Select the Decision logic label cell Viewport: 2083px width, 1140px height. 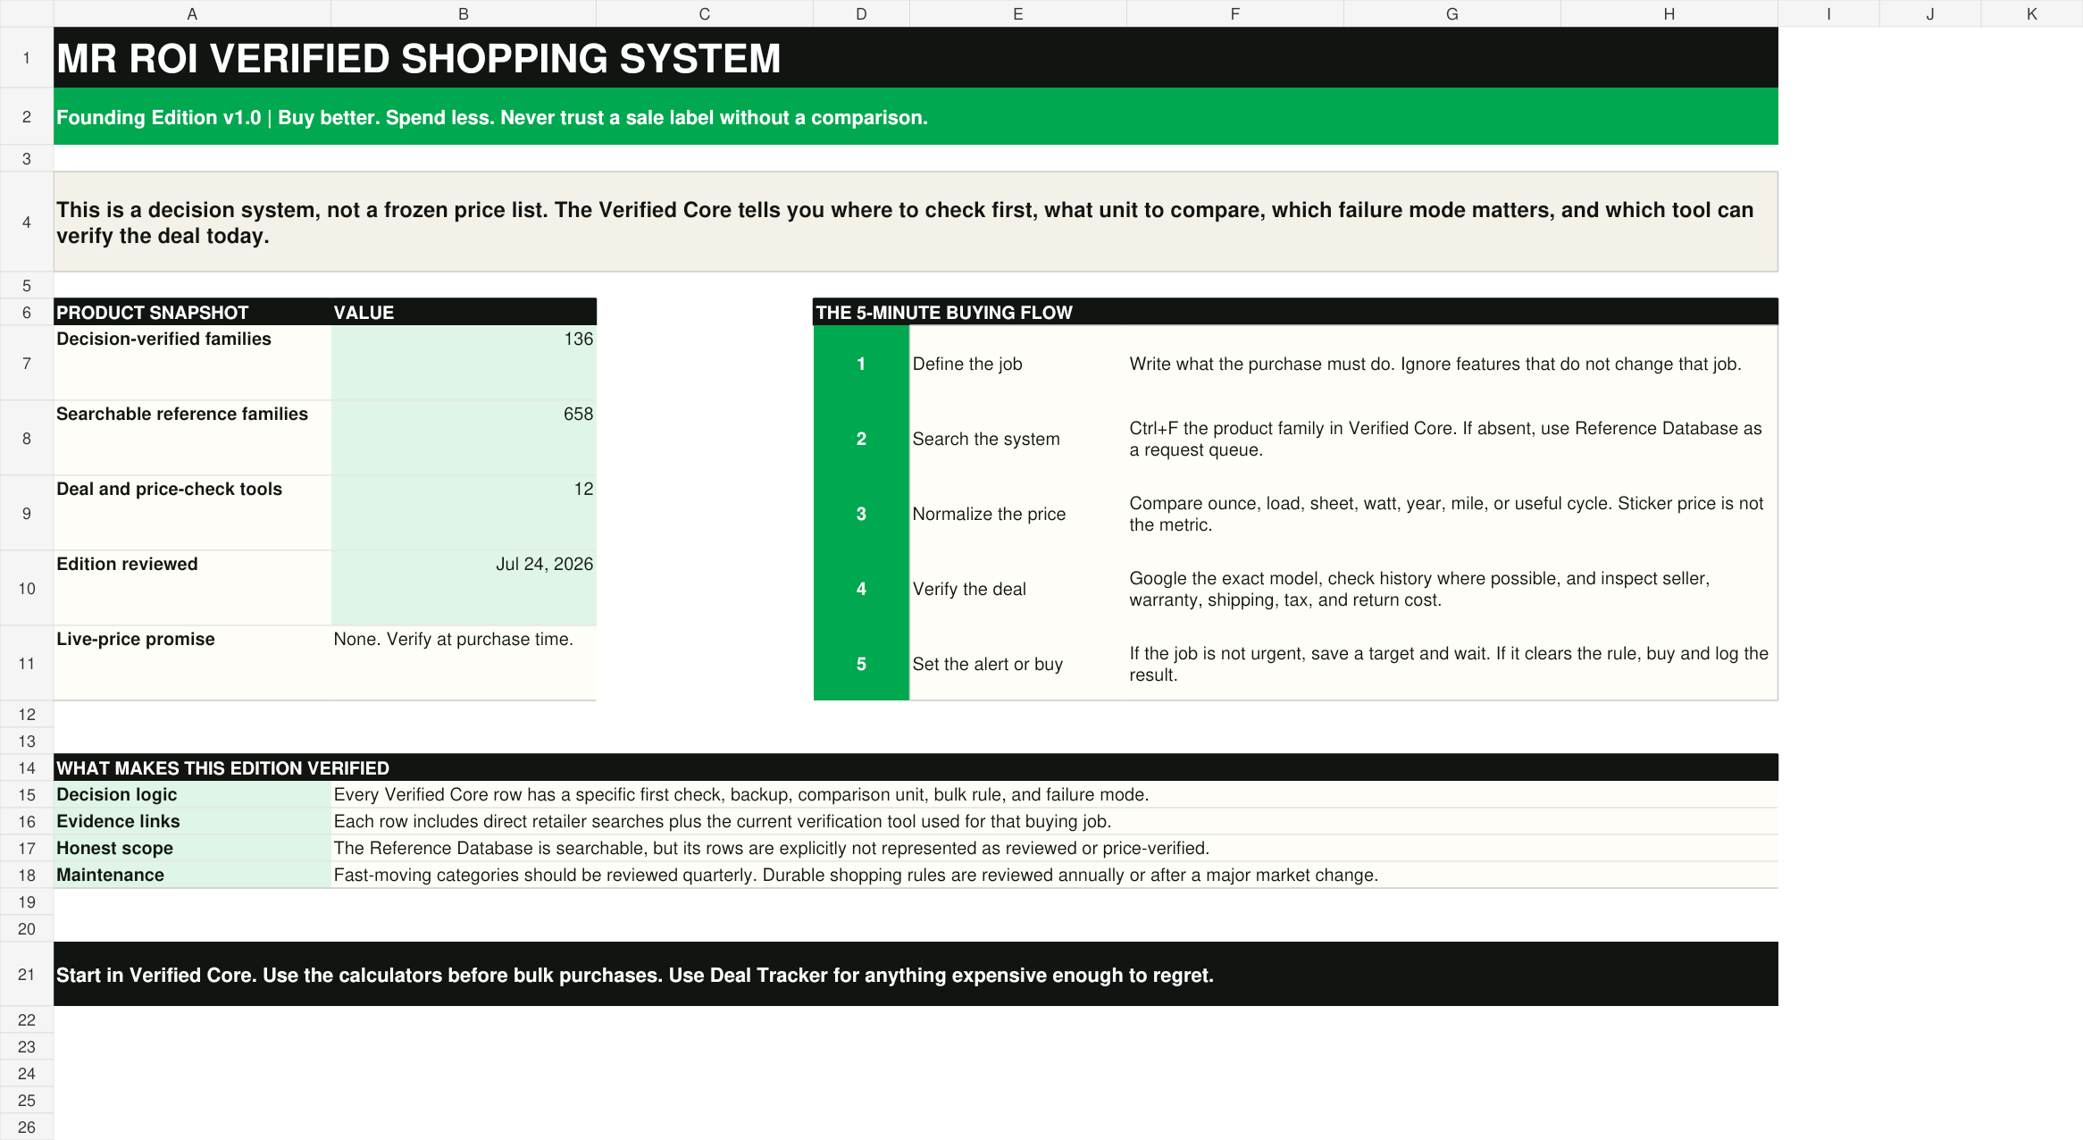(x=192, y=794)
